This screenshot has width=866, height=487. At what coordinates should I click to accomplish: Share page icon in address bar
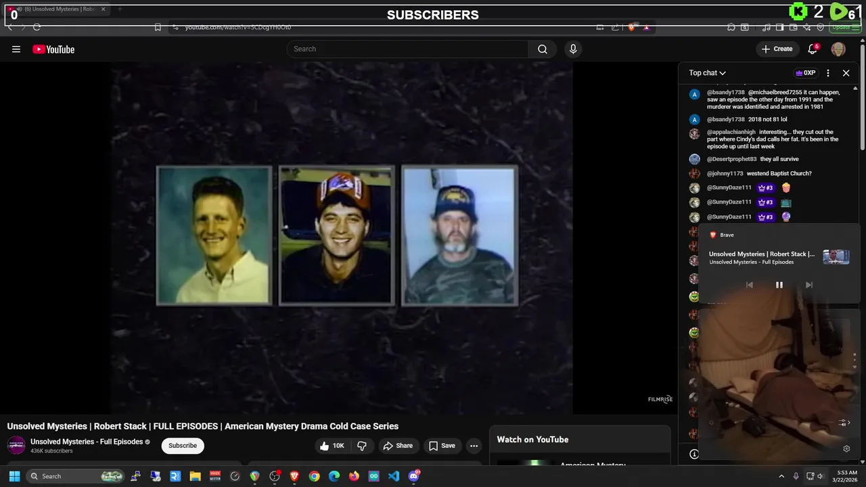(x=615, y=27)
